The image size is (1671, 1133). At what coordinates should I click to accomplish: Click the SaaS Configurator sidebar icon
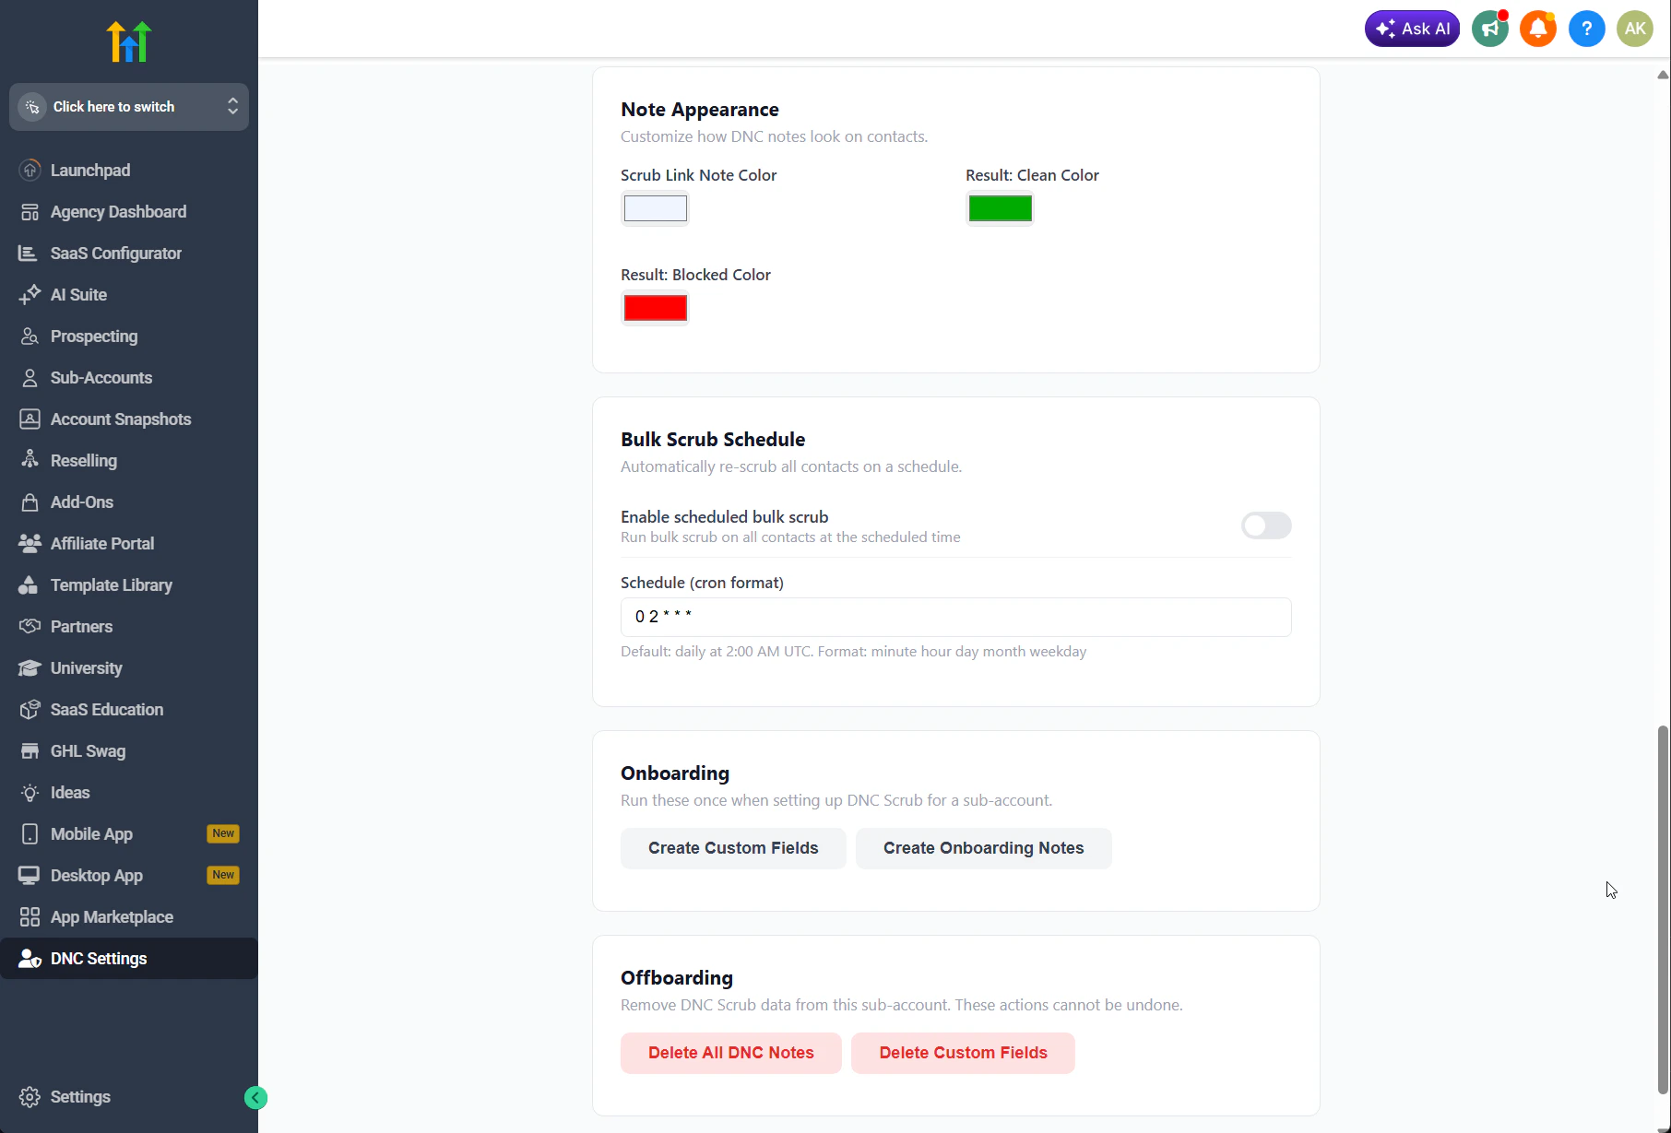click(30, 254)
